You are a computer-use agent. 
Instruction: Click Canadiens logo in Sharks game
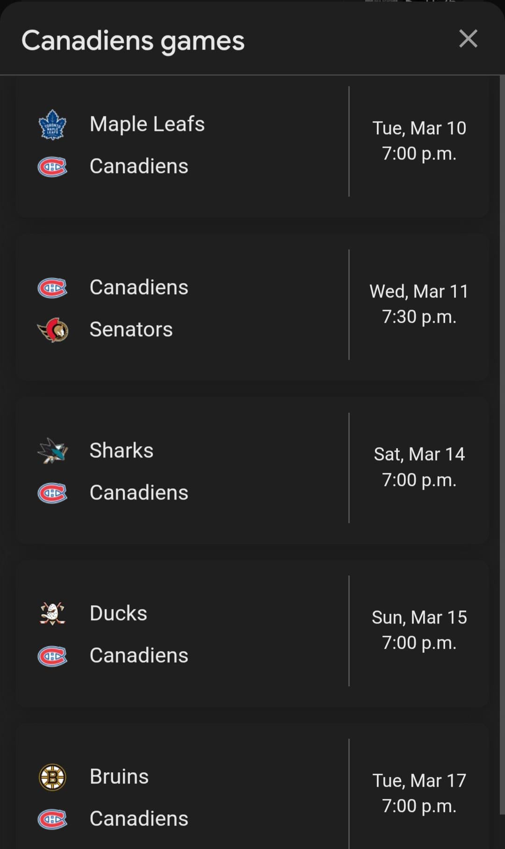pyautogui.click(x=52, y=493)
